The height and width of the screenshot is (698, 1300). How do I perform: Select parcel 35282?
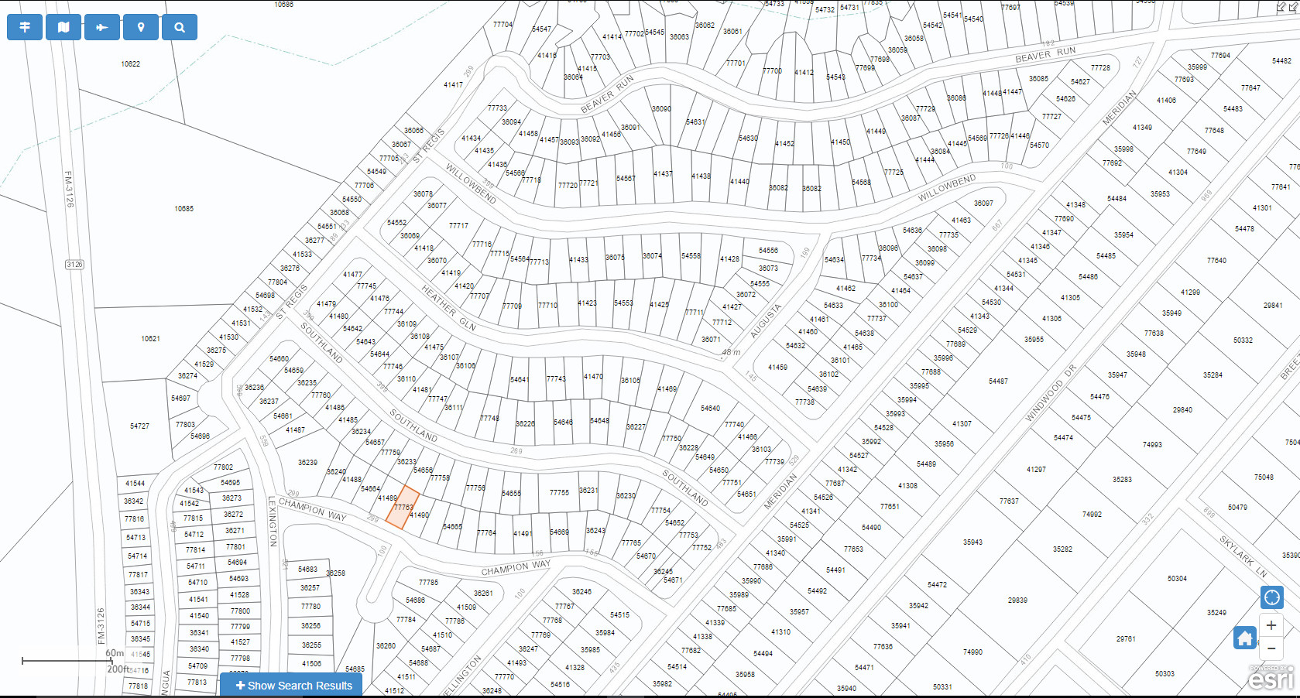pyautogui.click(x=1062, y=549)
